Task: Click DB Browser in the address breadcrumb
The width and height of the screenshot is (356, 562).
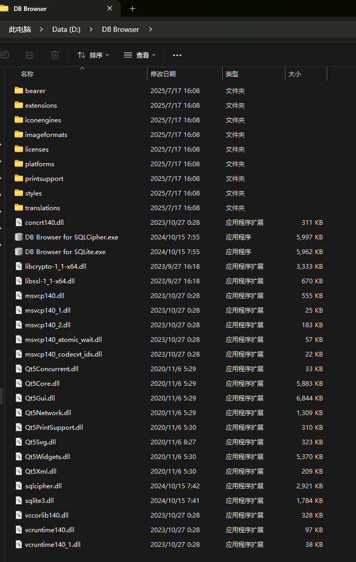Action: click(120, 29)
